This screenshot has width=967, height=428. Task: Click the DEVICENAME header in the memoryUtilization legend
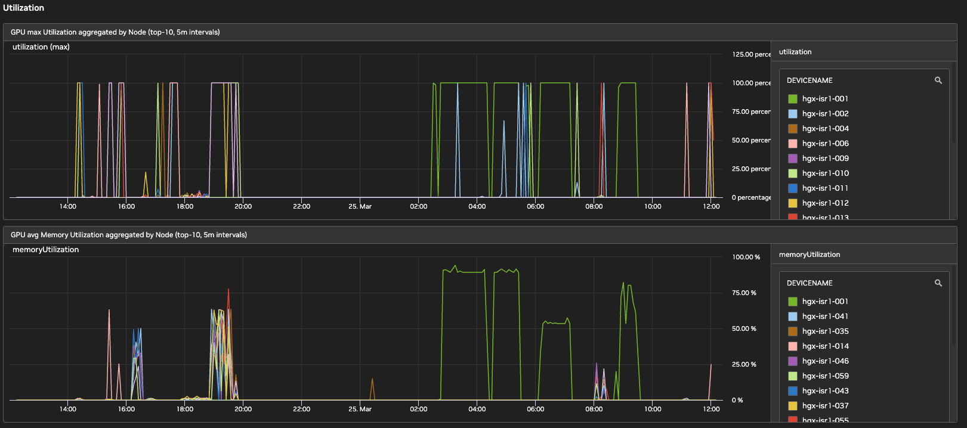click(x=810, y=283)
